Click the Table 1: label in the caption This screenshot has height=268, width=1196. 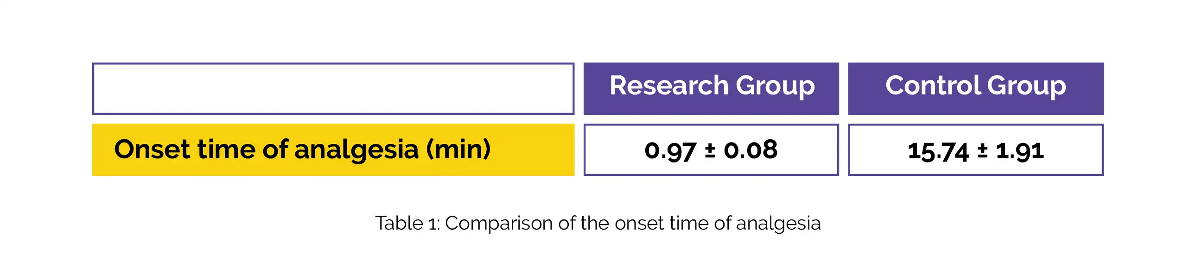point(407,224)
